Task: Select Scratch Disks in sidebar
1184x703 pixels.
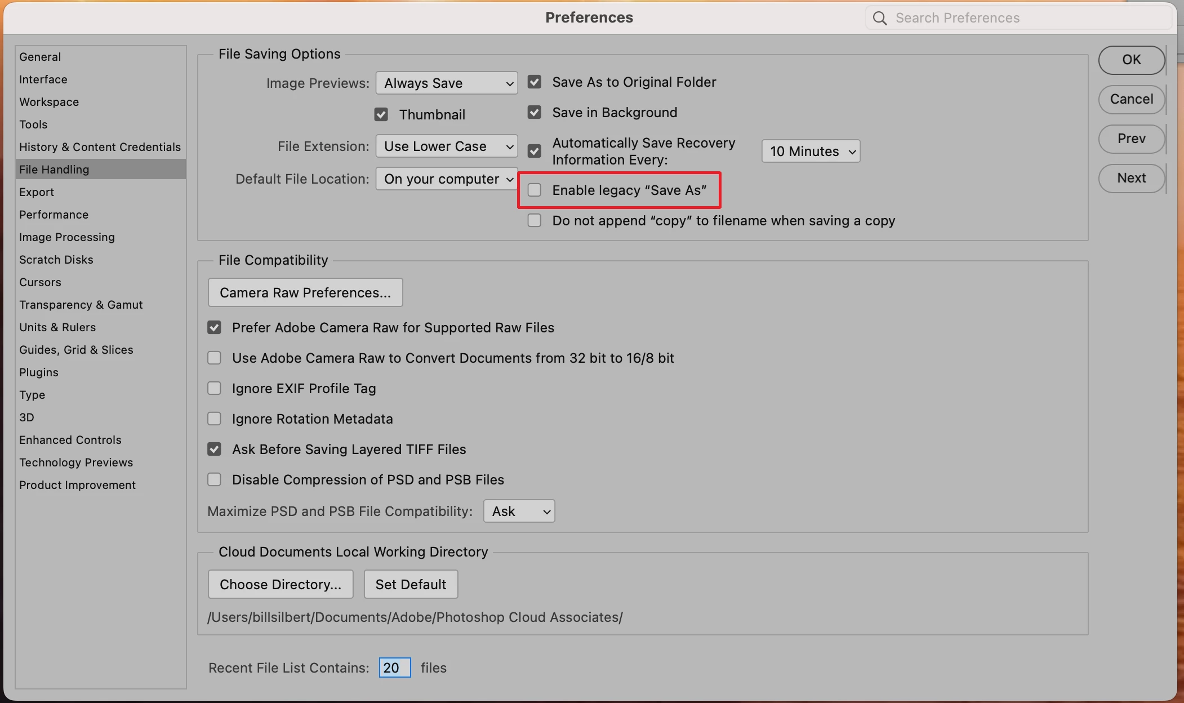Action: tap(56, 260)
